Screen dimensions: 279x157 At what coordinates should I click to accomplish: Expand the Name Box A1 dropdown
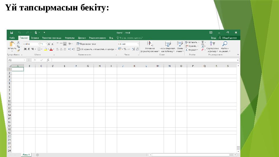(x=24, y=60)
